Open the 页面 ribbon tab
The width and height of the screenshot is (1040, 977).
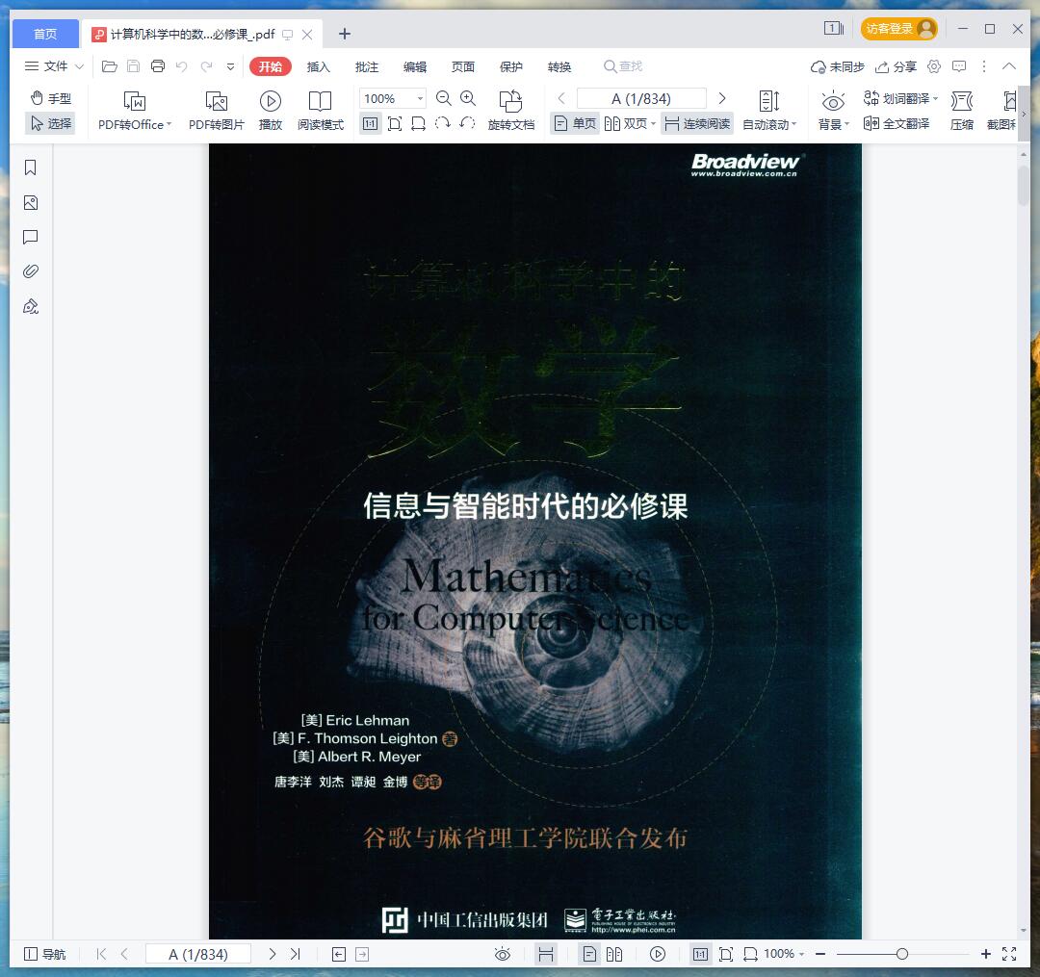tap(463, 66)
